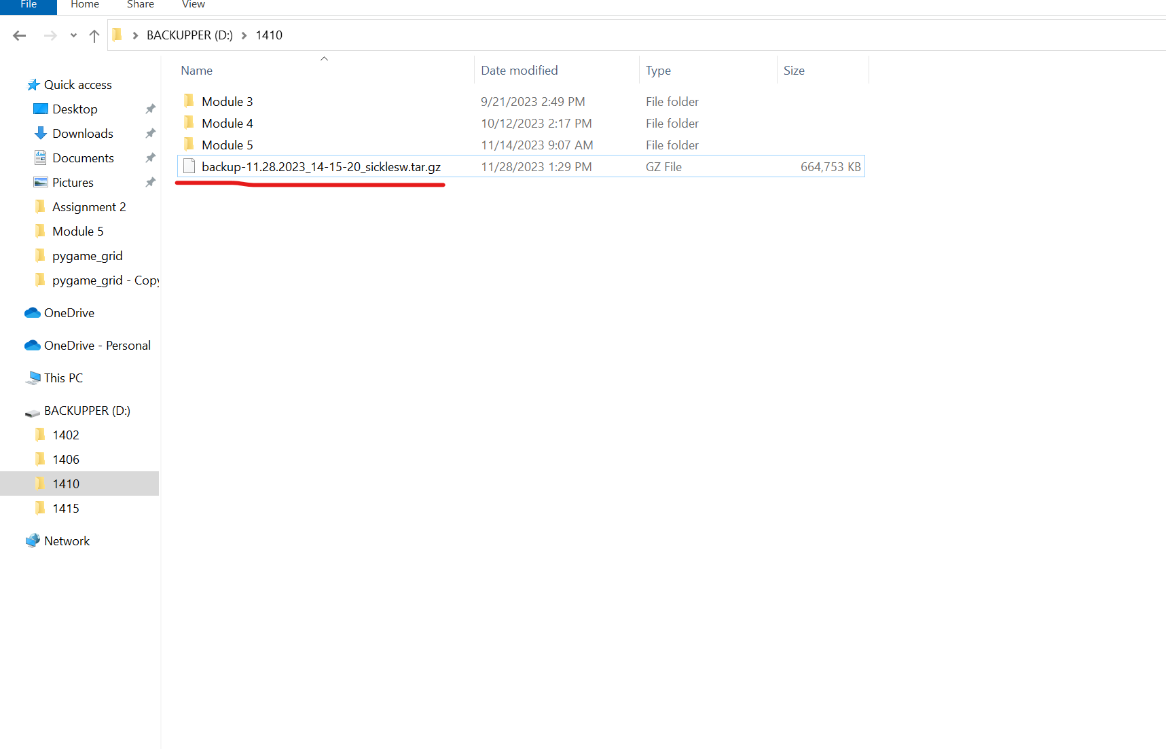Open the Home ribbon tab
Viewport: 1166px width, 749px height.
(x=84, y=5)
